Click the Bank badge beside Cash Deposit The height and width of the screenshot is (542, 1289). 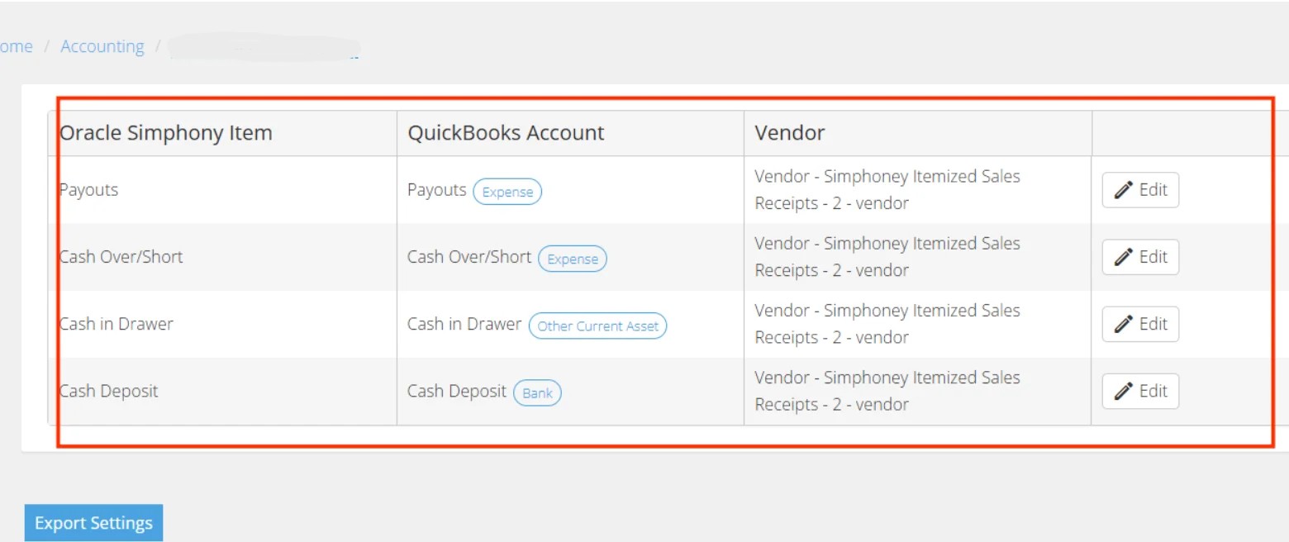click(537, 392)
